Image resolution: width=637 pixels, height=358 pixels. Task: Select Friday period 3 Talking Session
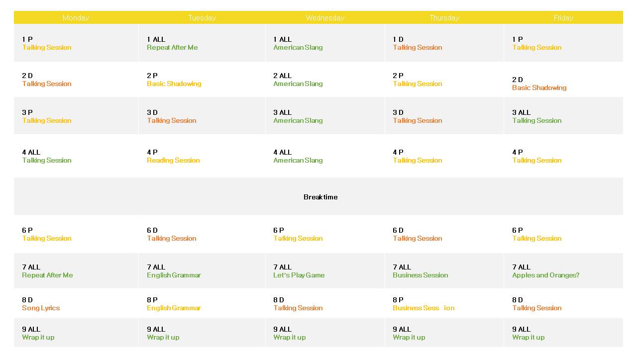pyautogui.click(x=536, y=120)
